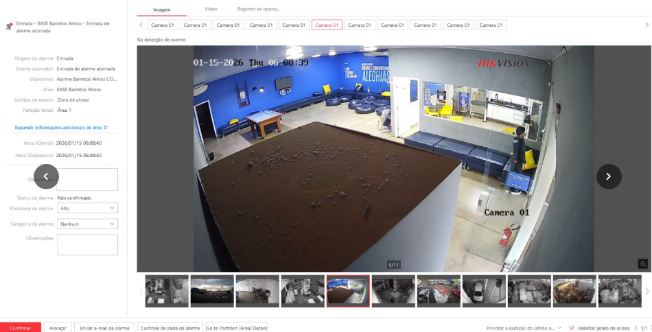Viewport: 652px width, 332px height.
Task: Open Registro da operação tab
Action: tap(259, 9)
